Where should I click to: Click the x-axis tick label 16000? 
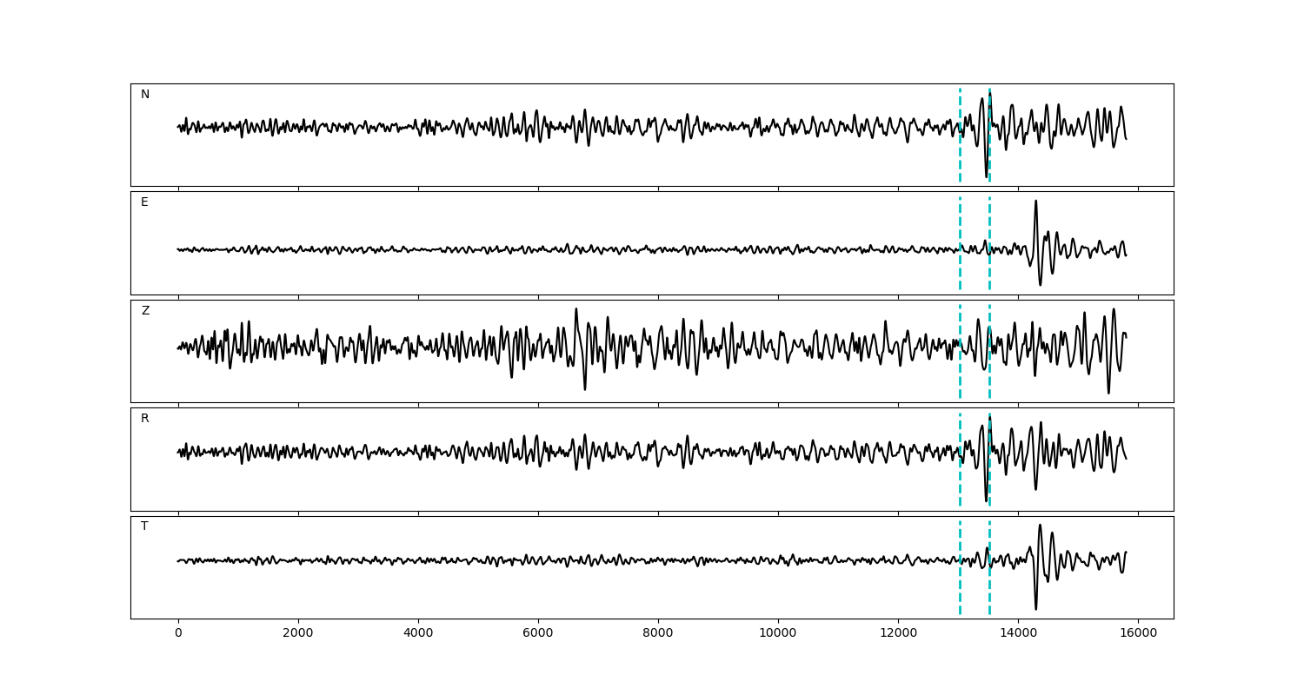1138,634
